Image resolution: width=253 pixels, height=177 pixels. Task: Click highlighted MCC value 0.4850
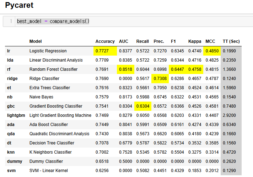(x=212, y=51)
